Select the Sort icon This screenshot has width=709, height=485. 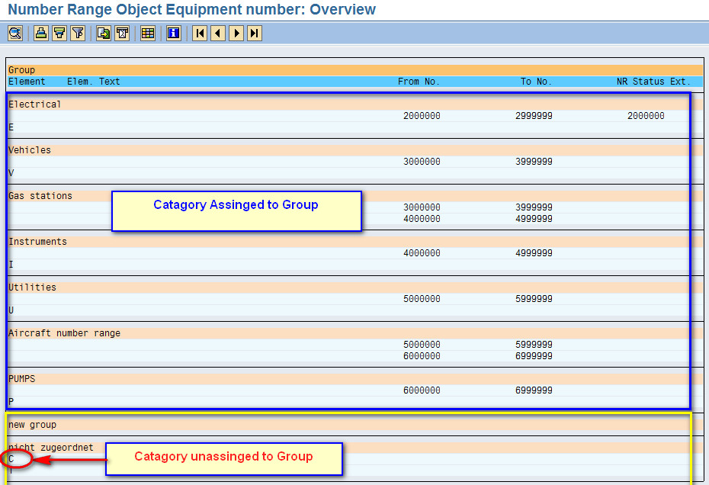tap(59, 33)
